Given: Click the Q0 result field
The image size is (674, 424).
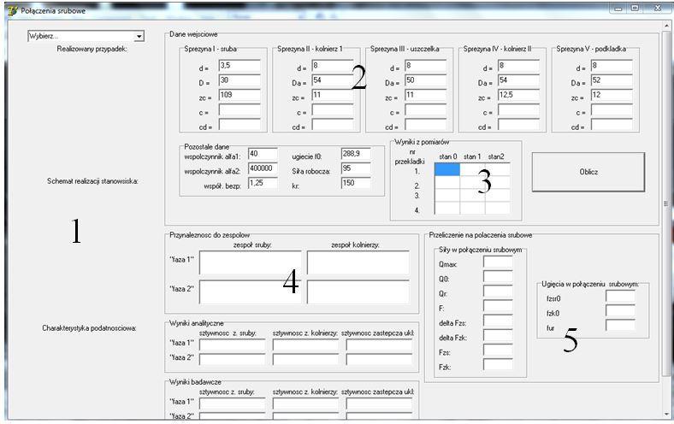Looking at the screenshot, I should tap(498, 276).
